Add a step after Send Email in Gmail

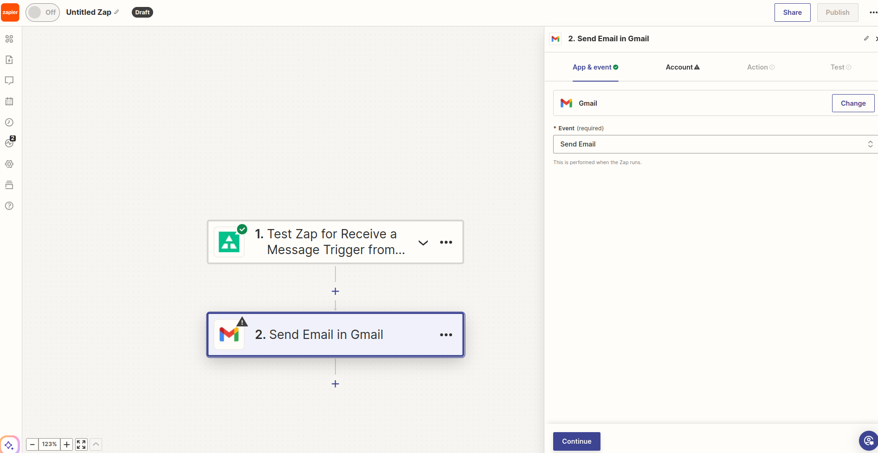(336, 384)
